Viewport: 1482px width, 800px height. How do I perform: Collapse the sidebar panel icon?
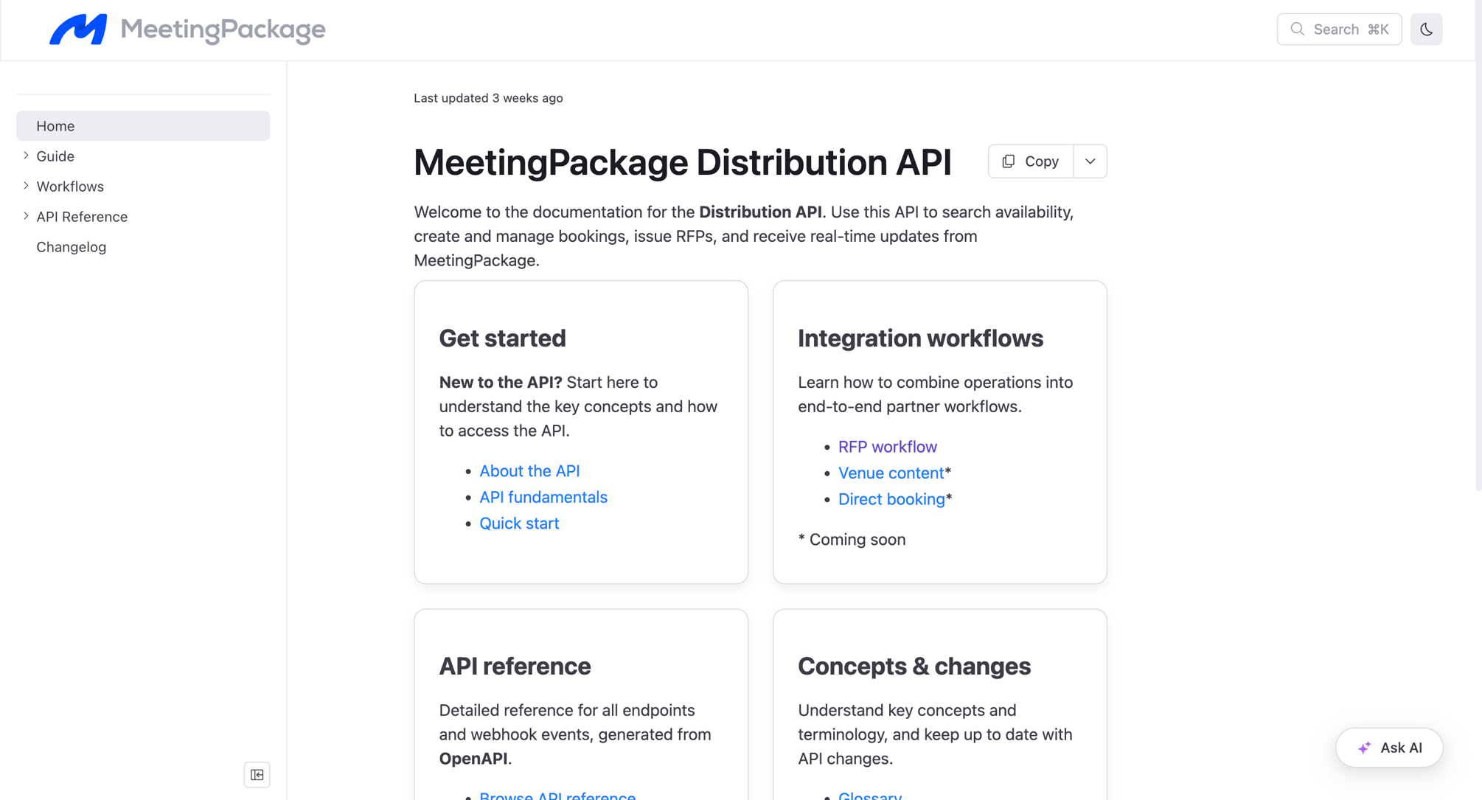click(257, 774)
